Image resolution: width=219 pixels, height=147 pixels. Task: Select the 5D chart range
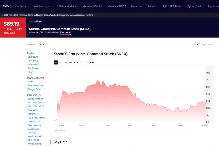[x=60, y=62]
